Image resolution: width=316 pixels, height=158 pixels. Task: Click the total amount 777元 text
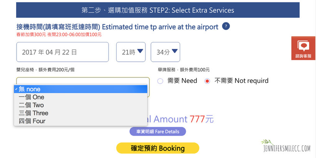[201, 119]
